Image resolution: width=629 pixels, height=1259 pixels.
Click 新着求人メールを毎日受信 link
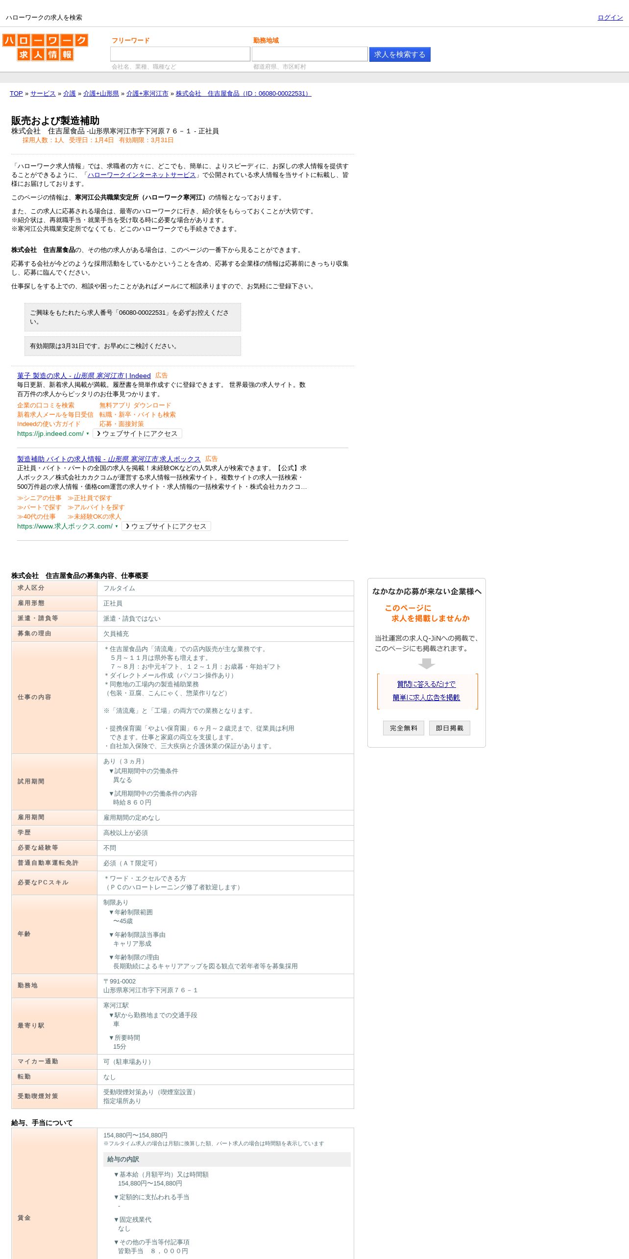point(55,415)
